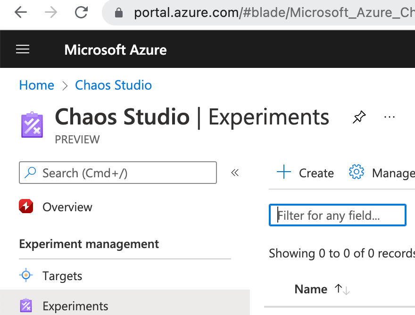Click the Microsoft Azure title
This screenshot has width=415, height=315.
(x=116, y=50)
